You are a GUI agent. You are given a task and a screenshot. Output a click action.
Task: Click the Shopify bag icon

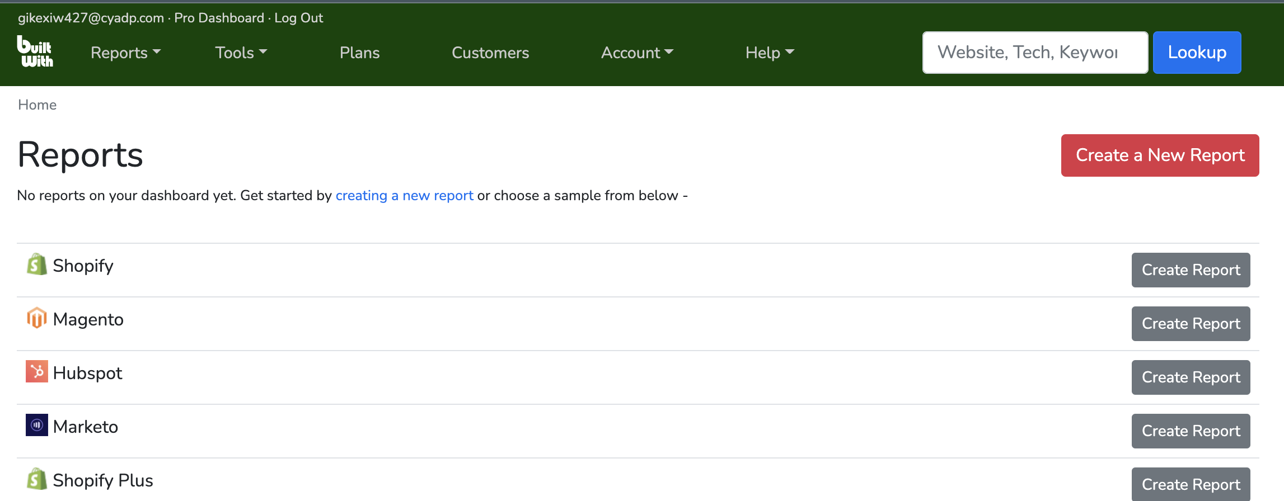[37, 264]
